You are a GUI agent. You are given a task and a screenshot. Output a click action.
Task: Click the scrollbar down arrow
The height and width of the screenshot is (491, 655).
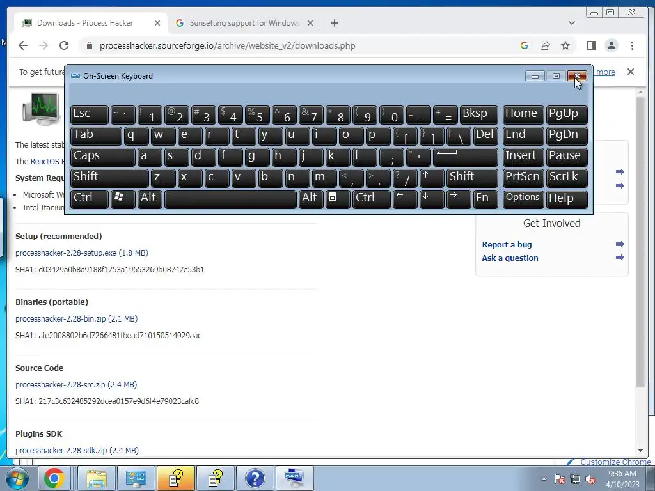640,451
